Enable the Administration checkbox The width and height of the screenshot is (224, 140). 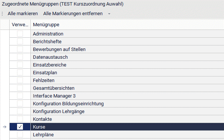(20, 34)
